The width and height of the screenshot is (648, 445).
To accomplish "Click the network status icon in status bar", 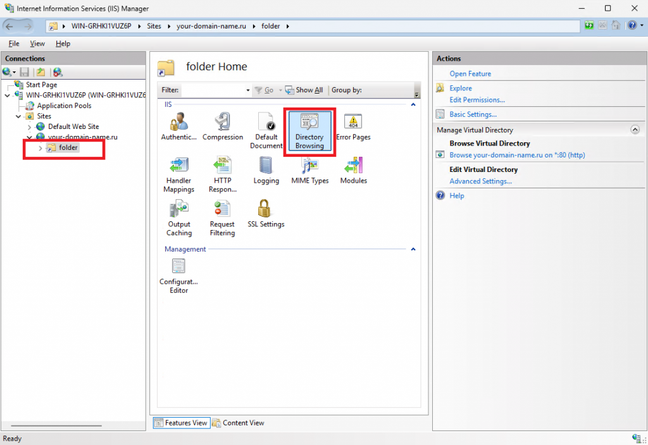I will pyautogui.click(x=637, y=439).
